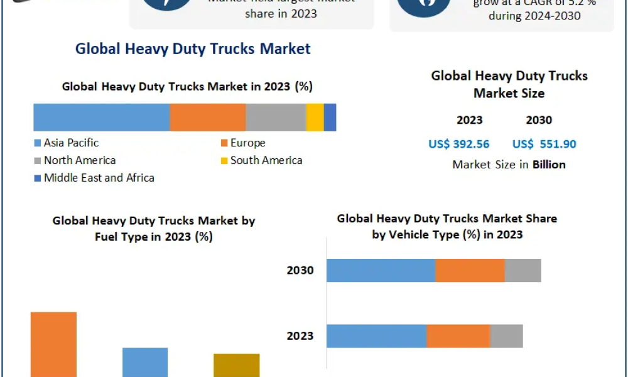Click the South America legend color square
Viewport: 628px width, 377px height.
coord(224,161)
